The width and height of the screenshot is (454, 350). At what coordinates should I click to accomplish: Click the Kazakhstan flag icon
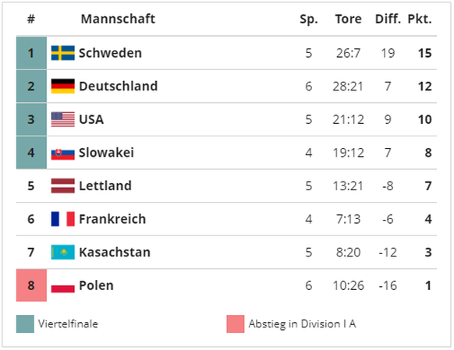click(x=63, y=253)
